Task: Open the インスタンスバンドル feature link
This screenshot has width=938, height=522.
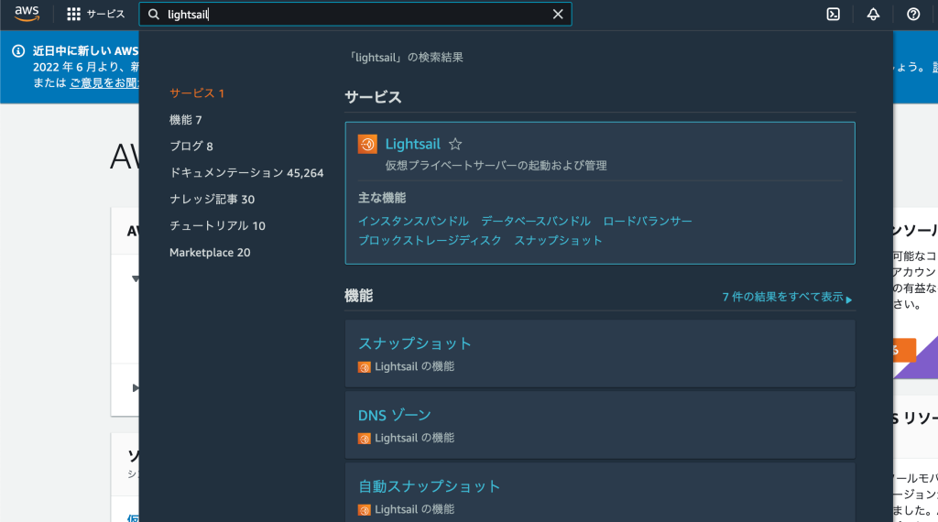Action: click(413, 222)
